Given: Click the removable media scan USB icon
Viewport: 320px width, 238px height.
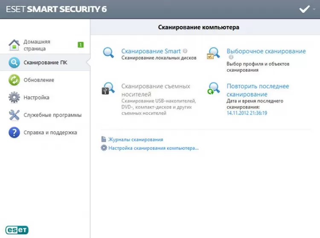Looking at the screenshot, I should point(108,88).
